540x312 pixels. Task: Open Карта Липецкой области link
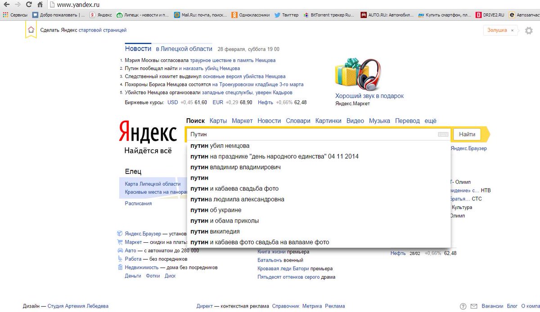[x=153, y=184]
